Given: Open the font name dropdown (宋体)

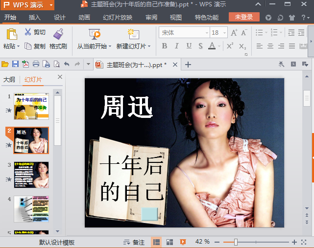Looking at the screenshot, I should pyautogui.click(x=206, y=33).
